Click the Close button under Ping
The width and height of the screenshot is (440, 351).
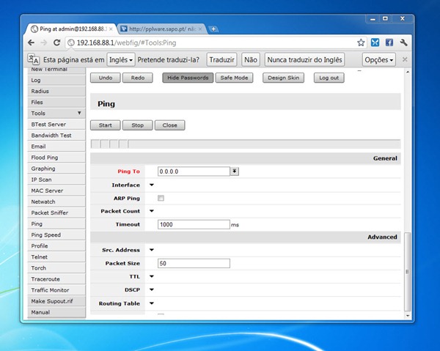(170, 125)
